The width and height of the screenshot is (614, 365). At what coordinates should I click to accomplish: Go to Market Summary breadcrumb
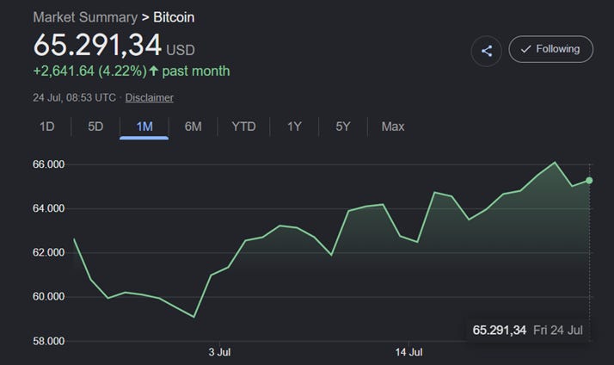[x=85, y=17]
